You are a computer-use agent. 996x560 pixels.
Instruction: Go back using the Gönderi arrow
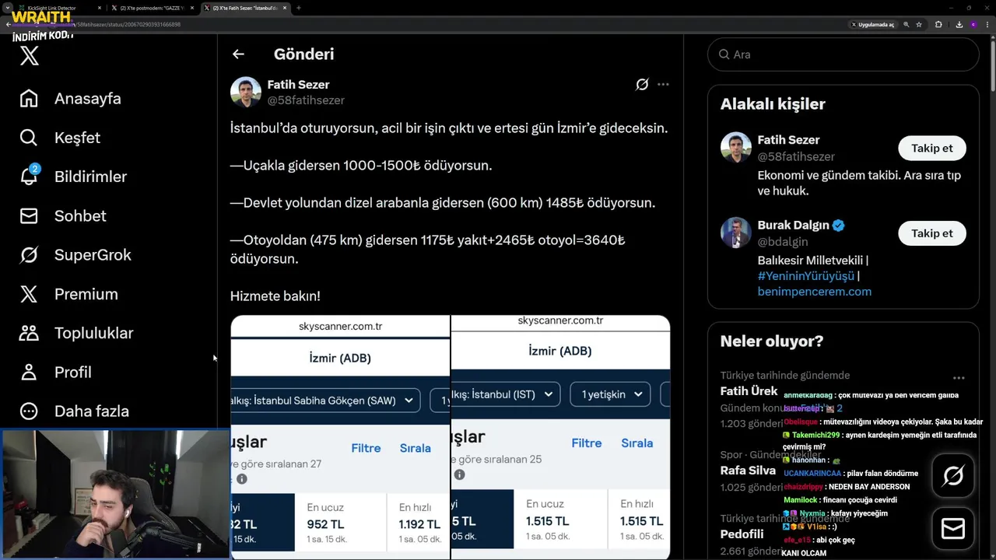(x=238, y=54)
